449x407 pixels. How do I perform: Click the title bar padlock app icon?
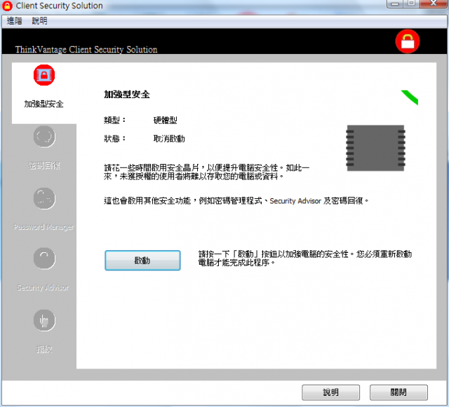(x=7, y=6)
